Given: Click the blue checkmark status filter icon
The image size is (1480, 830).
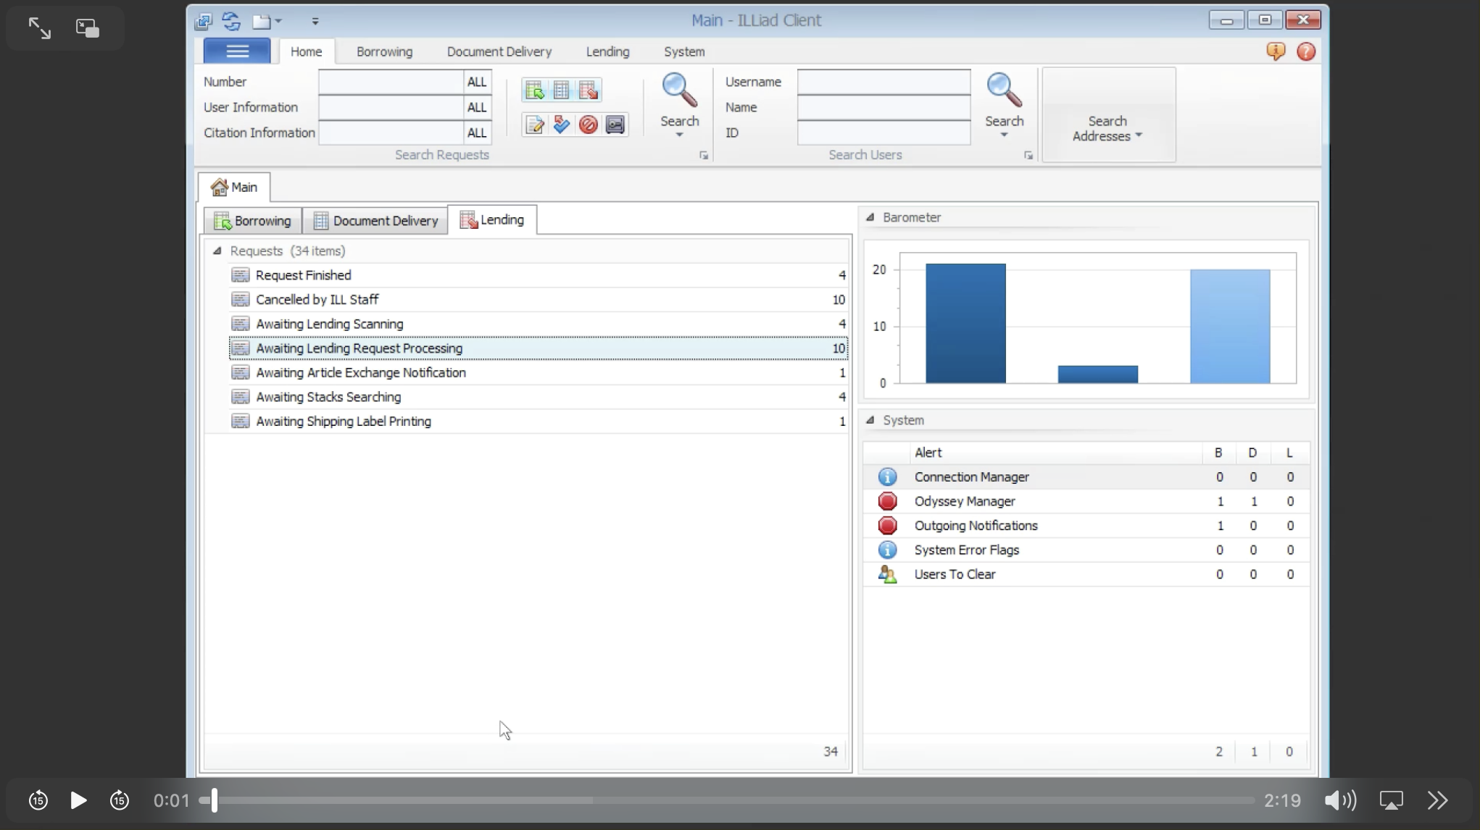Looking at the screenshot, I should [x=561, y=125].
